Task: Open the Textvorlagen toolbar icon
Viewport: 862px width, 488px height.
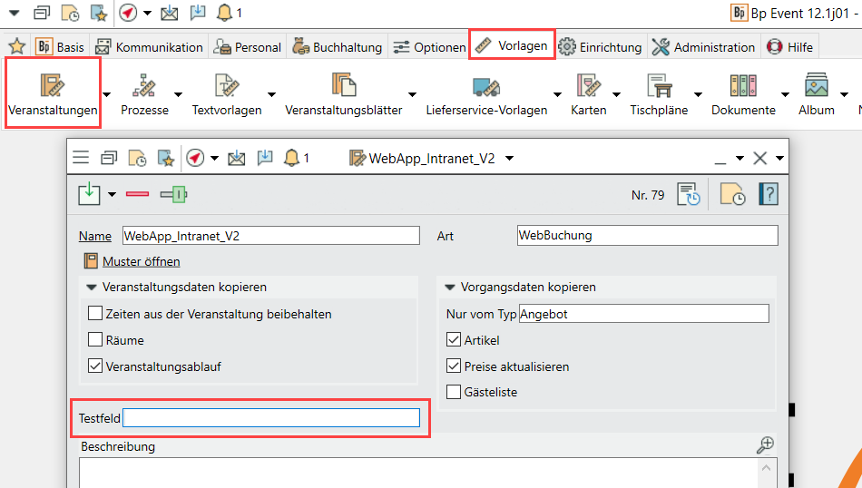Action: coord(226,87)
